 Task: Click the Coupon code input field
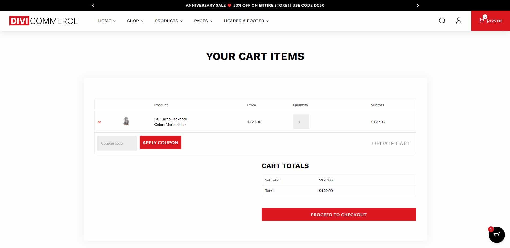click(x=117, y=143)
